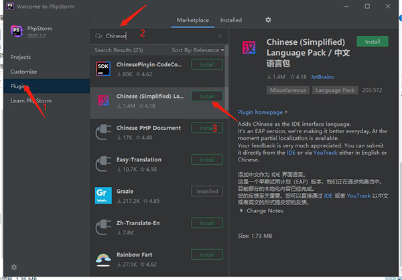Click the Rainbow Fart plugin icon
This screenshot has width=402, height=280.
[103, 259]
